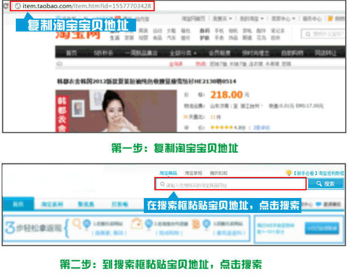Open the 淘宝网首页 link in top bar
Screen dimensions: 348x276
click(x=193, y=19)
